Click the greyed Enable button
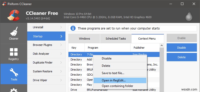 coord(182,38)
